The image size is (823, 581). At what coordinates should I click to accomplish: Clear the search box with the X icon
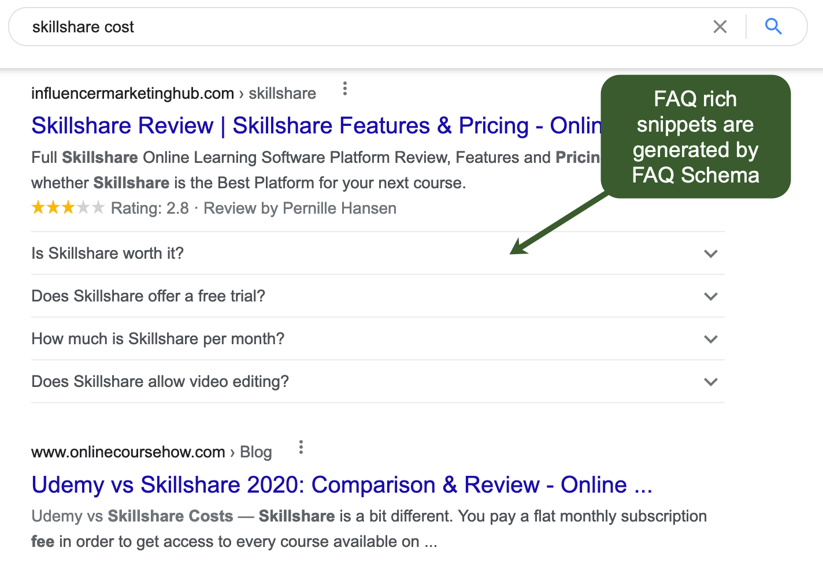(720, 27)
